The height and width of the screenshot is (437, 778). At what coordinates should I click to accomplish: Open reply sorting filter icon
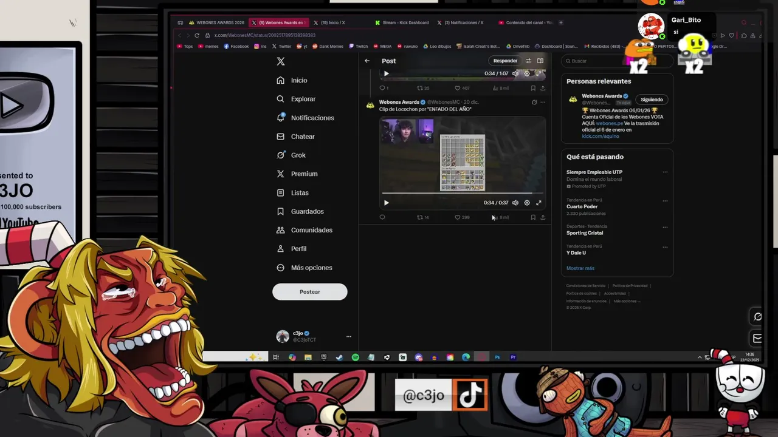tap(528, 61)
